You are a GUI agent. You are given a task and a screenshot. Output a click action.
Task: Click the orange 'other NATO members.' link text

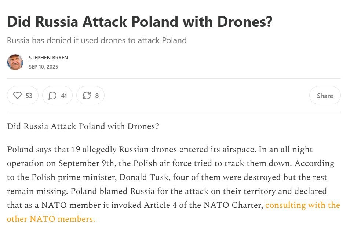tap(51, 219)
